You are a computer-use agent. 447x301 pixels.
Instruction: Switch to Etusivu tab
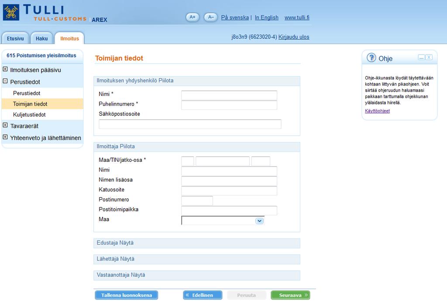15,38
